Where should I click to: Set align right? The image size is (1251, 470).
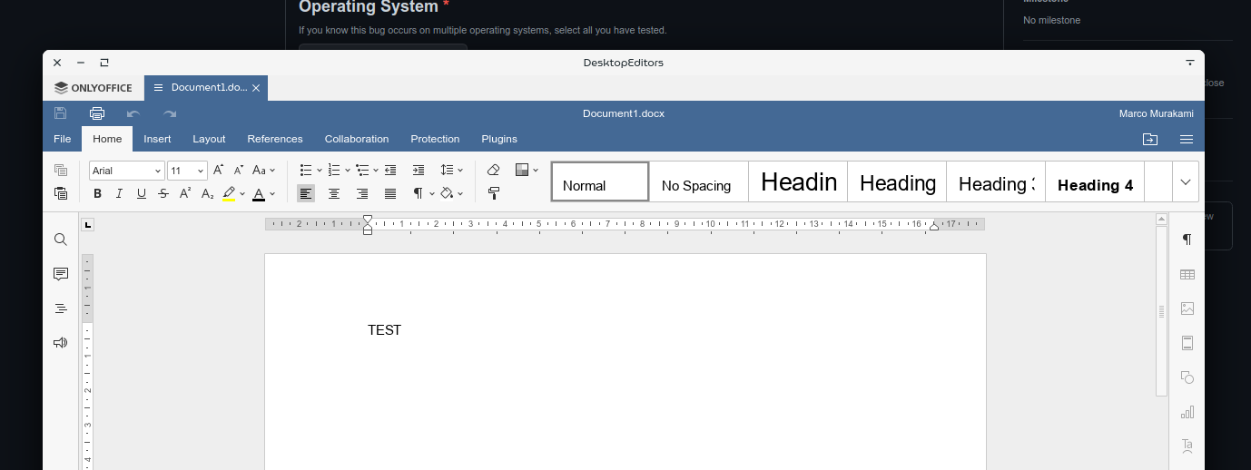(362, 193)
